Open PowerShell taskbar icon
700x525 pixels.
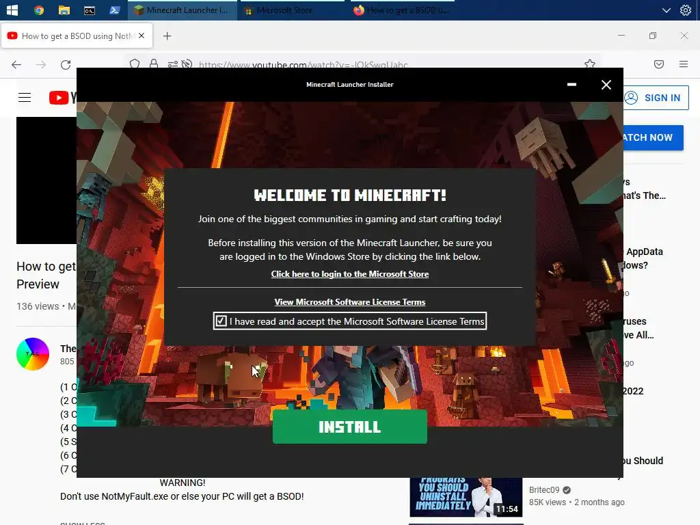[x=115, y=10]
